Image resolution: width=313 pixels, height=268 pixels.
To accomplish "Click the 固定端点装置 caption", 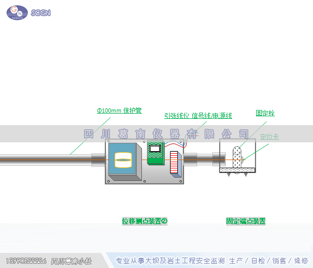I will [x=246, y=221].
